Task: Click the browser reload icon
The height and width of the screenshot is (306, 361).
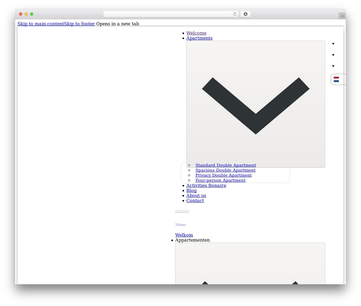Action: pyautogui.click(x=235, y=14)
